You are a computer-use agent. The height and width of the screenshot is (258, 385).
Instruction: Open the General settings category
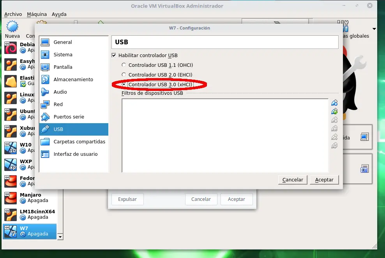coord(74,42)
